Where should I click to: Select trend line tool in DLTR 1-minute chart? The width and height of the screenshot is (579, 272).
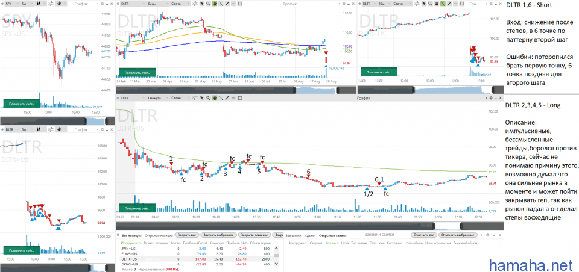pyautogui.click(x=221, y=98)
